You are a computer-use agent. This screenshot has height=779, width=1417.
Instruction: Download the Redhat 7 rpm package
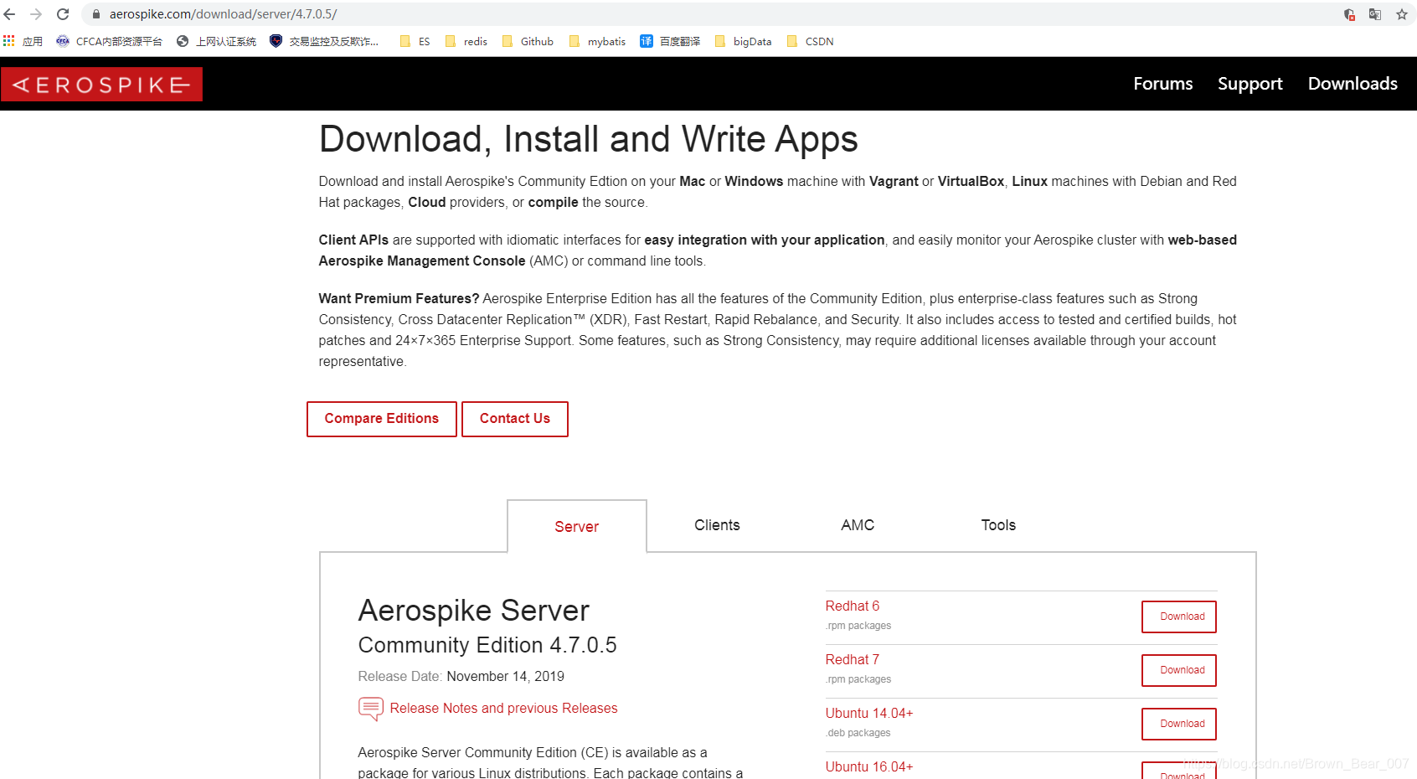pos(1179,670)
